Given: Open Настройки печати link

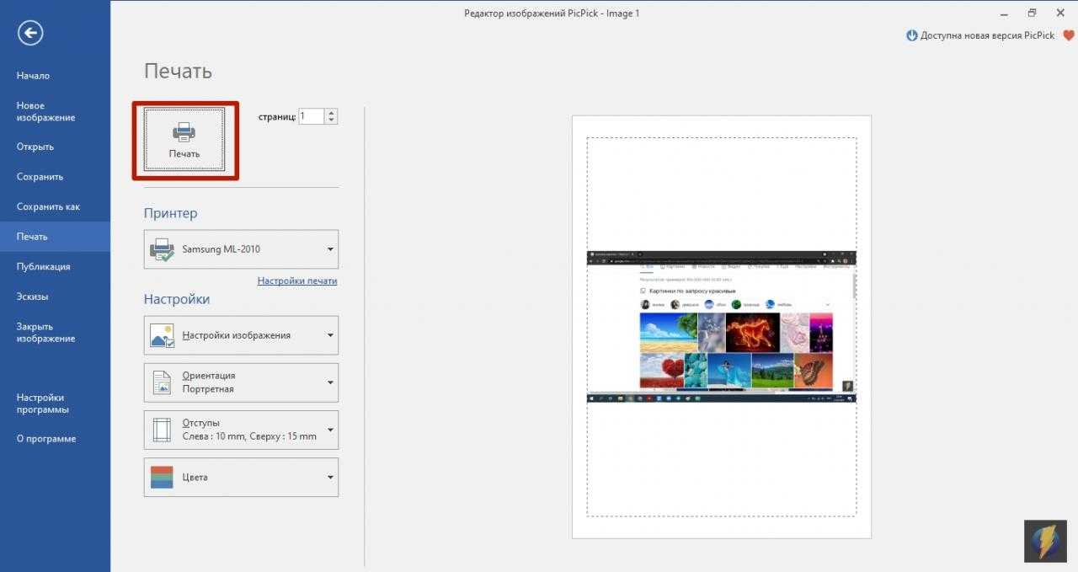Looking at the screenshot, I should [x=296, y=281].
